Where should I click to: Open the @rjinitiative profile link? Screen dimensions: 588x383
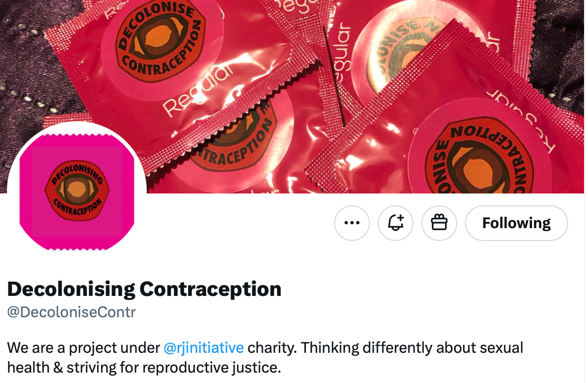[204, 348]
